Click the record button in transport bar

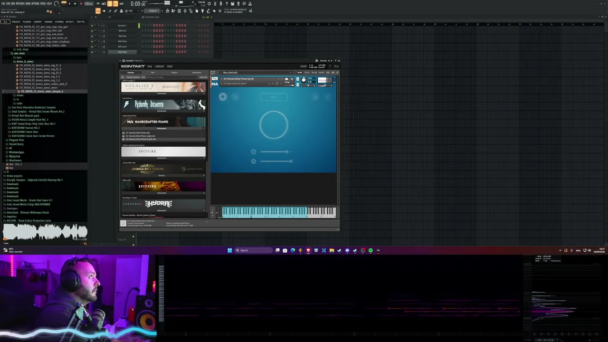[x=81, y=3]
